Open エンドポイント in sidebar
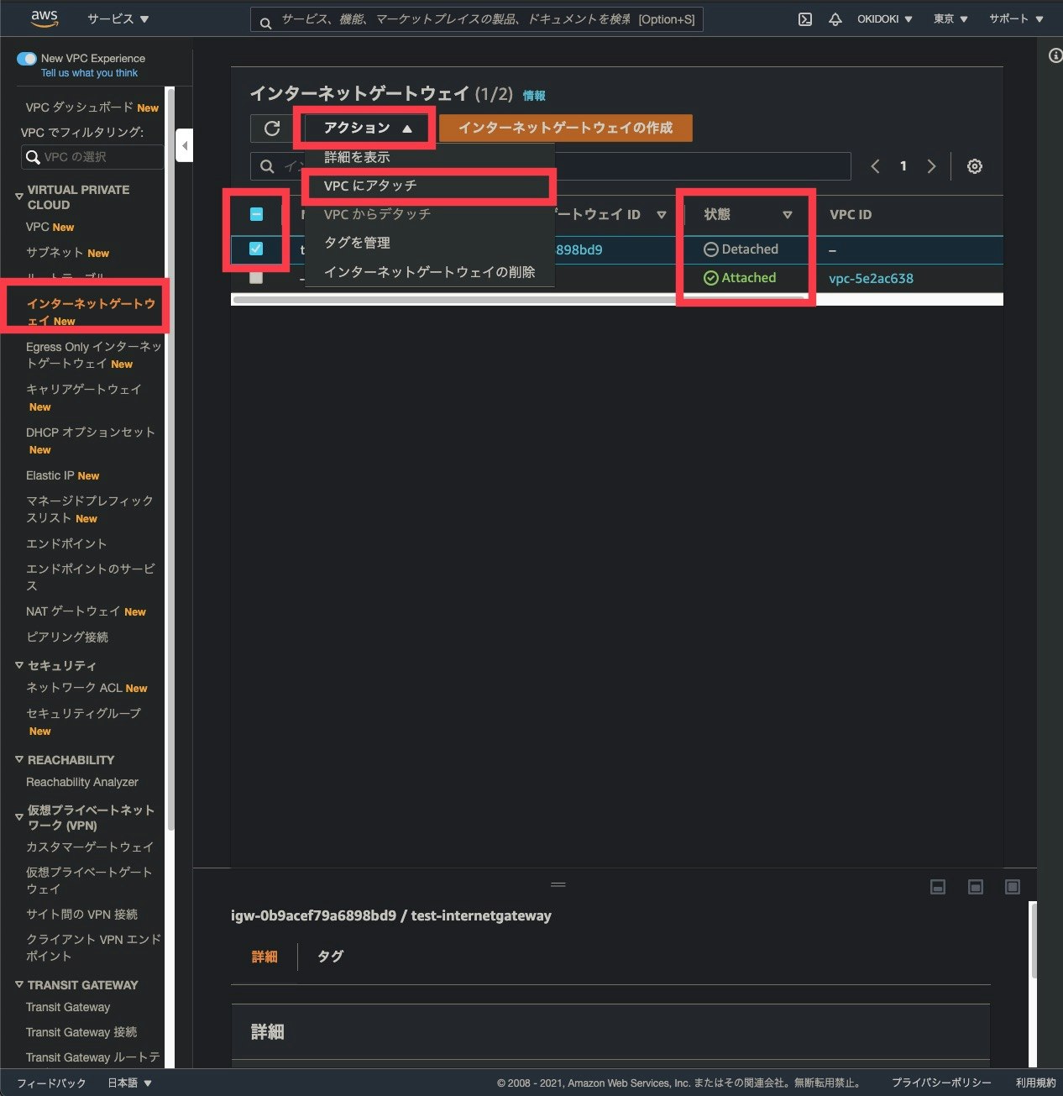The height and width of the screenshot is (1096, 1063). pyautogui.click(x=66, y=543)
